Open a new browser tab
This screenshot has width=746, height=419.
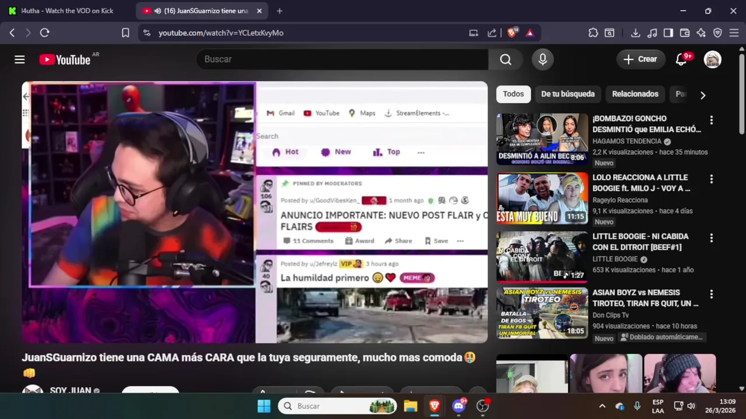click(x=280, y=11)
